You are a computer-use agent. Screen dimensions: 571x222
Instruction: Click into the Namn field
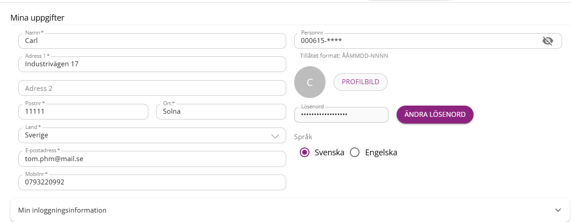pyautogui.click(x=152, y=41)
